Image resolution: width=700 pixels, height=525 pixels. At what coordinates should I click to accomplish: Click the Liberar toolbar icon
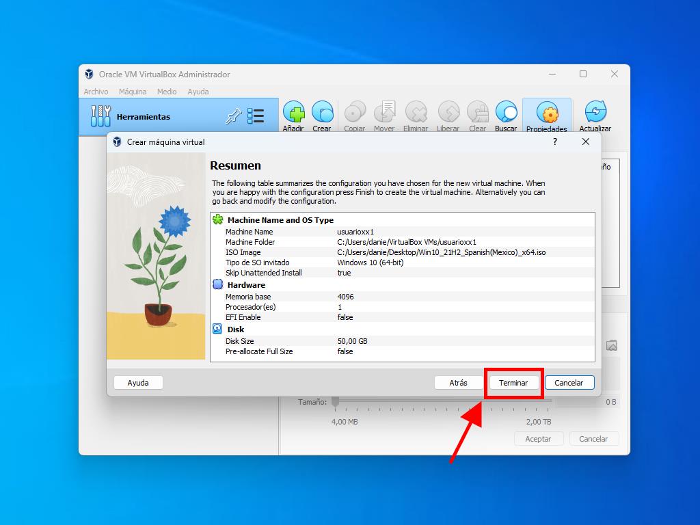[x=448, y=116]
